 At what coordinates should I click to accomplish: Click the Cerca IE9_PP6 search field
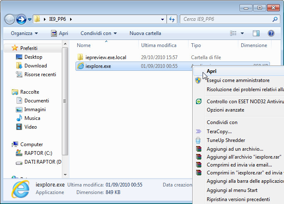pos(230,19)
